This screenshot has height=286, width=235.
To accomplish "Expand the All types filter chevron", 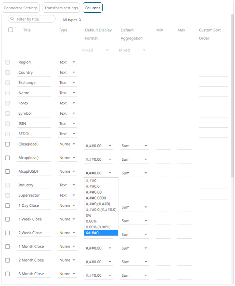I will [x=80, y=20].
